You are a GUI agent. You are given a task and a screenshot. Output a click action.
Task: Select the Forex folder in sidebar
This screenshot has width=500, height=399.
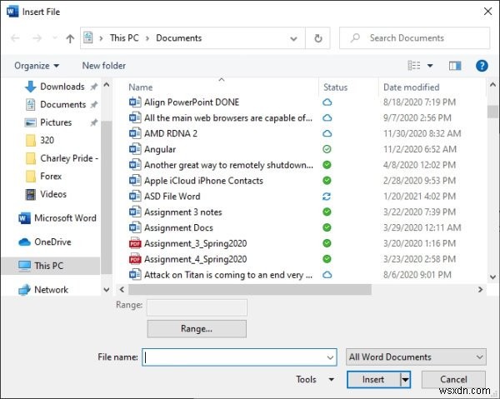pyautogui.click(x=51, y=176)
